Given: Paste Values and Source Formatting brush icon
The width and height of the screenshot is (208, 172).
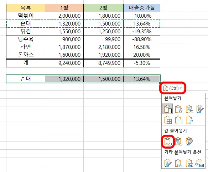Looking at the screenshot, I should (x=189, y=142).
